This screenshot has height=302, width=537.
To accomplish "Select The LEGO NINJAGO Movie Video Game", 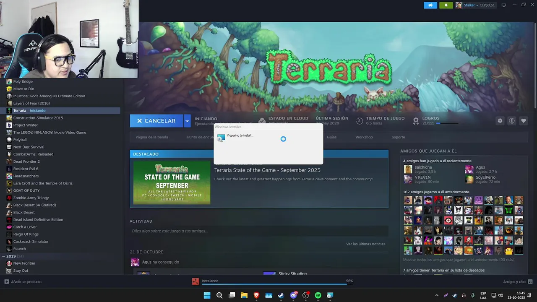I will point(50,133).
